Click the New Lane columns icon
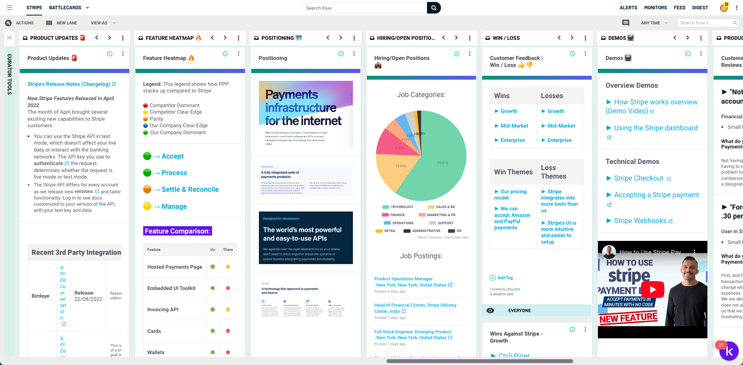 point(49,23)
